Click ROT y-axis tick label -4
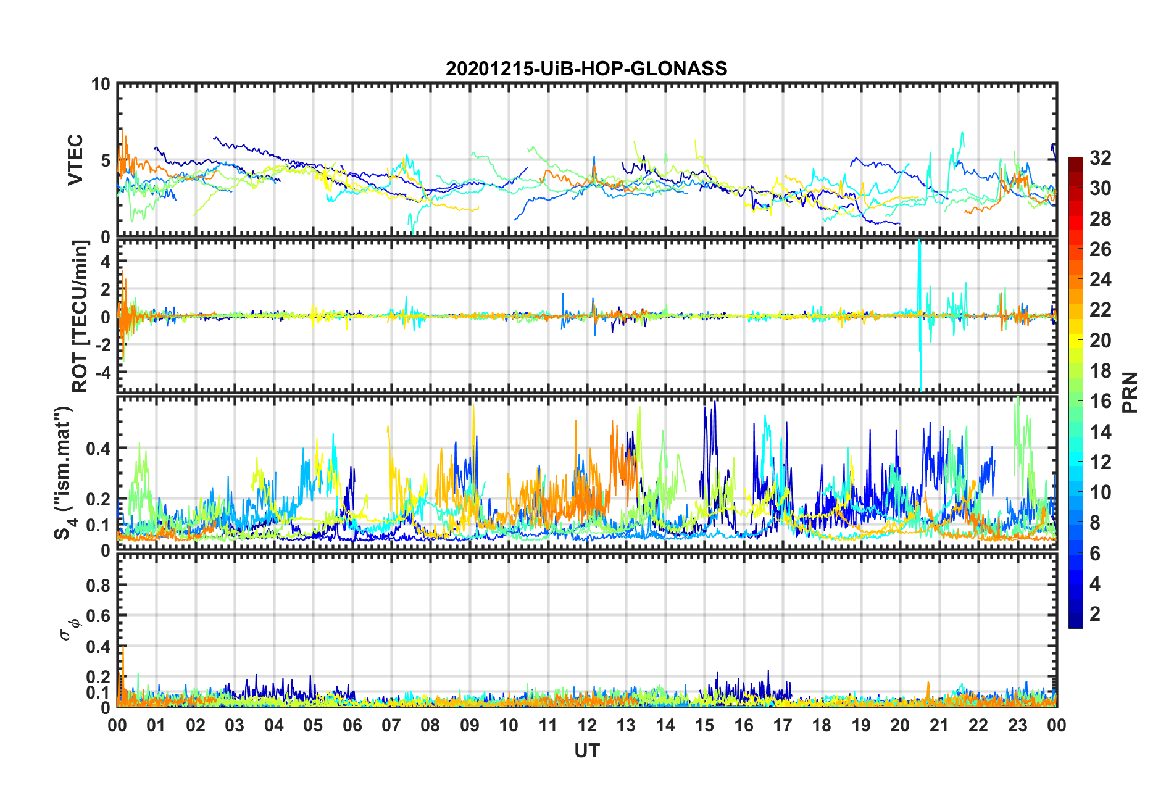 [103, 372]
